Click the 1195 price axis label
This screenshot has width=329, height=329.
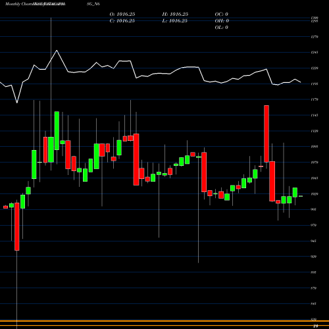tap(315, 84)
